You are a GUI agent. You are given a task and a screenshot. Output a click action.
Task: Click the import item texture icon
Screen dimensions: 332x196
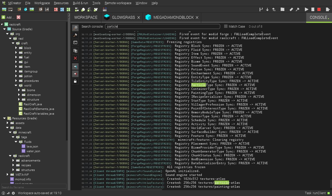point(26,9)
